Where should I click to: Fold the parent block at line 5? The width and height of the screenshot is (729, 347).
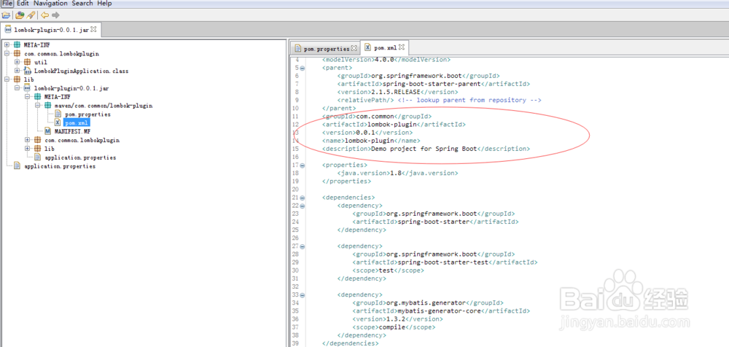tap(303, 68)
